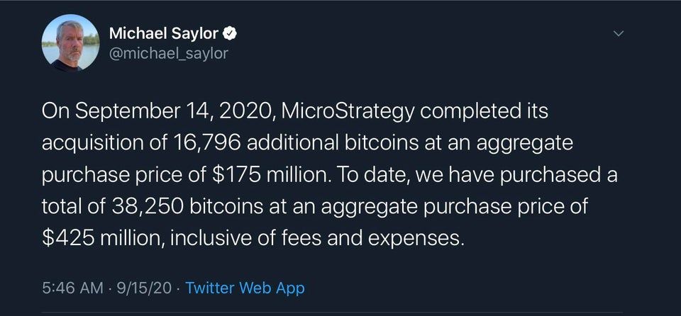This screenshot has width=681, height=316.
Task: Expand the tweet options chevron menu
Action: pyautogui.click(x=618, y=33)
